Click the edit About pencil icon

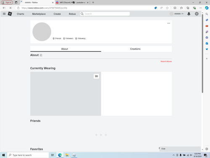click(41, 55)
